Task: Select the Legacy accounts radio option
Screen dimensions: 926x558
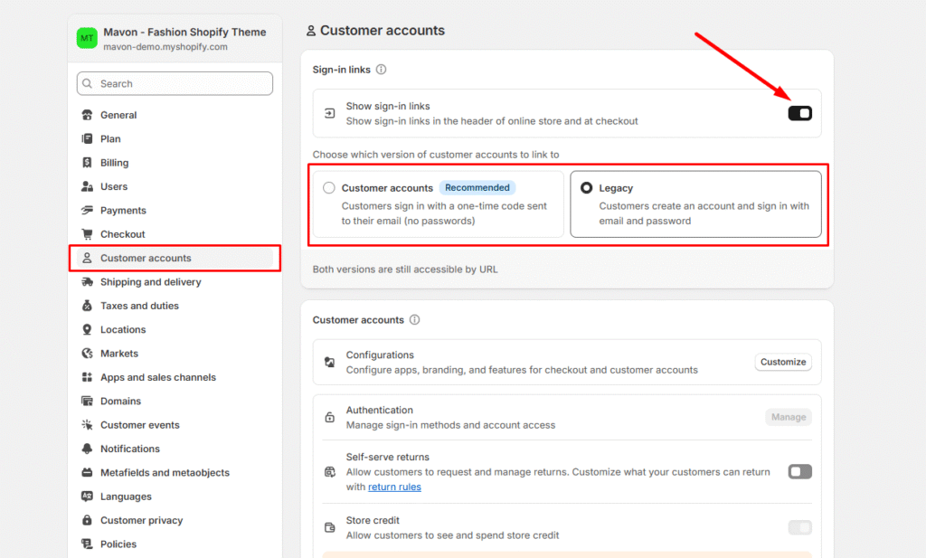Action: [x=587, y=188]
